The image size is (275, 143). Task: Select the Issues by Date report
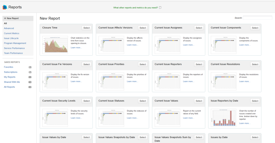tap(255, 138)
